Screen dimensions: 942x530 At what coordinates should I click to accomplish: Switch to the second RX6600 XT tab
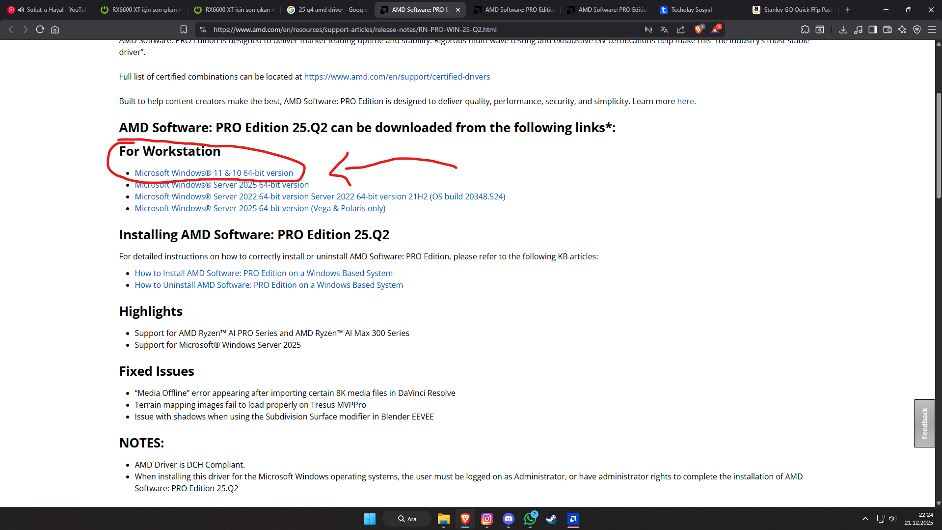tap(234, 10)
